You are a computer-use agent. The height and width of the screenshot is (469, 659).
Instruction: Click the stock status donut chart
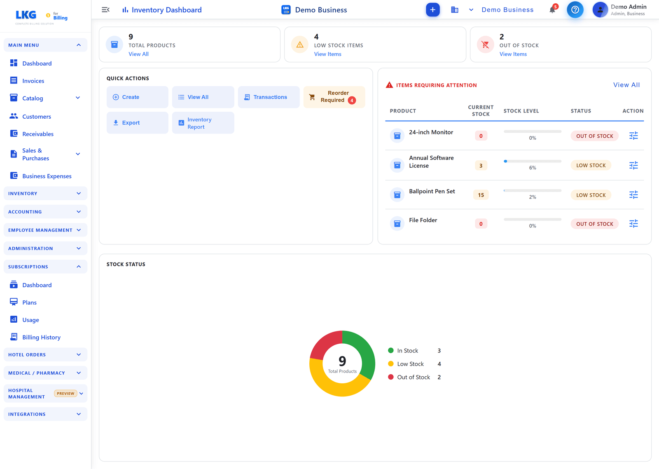point(342,363)
